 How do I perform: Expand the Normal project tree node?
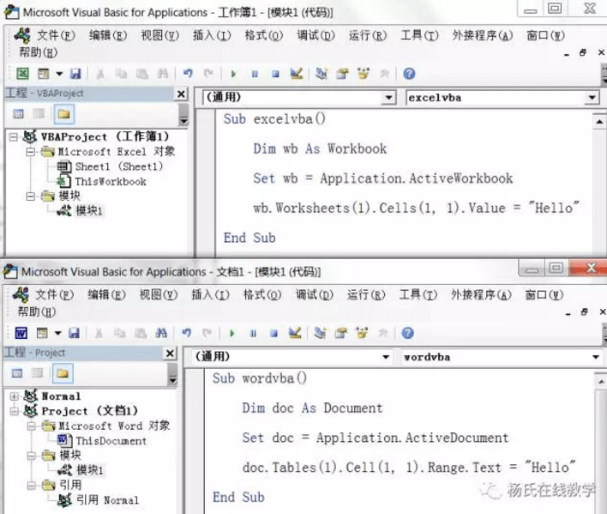(x=14, y=396)
